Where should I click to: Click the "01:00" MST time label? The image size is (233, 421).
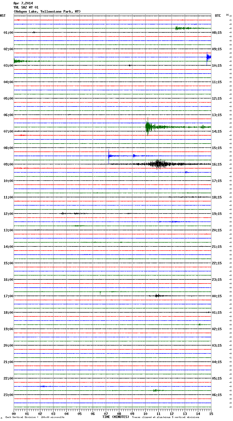[x=8, y=33]
